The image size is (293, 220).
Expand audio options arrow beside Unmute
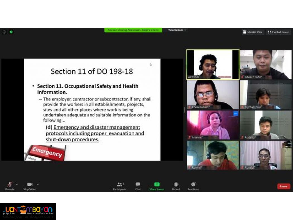pos(17,184)
